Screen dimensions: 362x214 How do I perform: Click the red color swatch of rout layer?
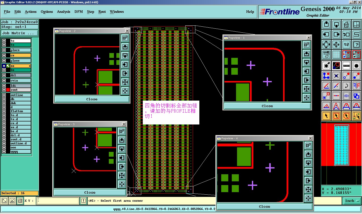pyautogui.click(x=8, y=90)
